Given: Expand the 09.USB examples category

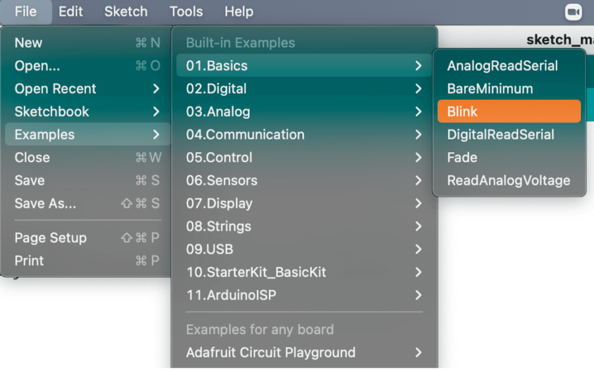Looking at the screenshot, I should tap(304, 249).
